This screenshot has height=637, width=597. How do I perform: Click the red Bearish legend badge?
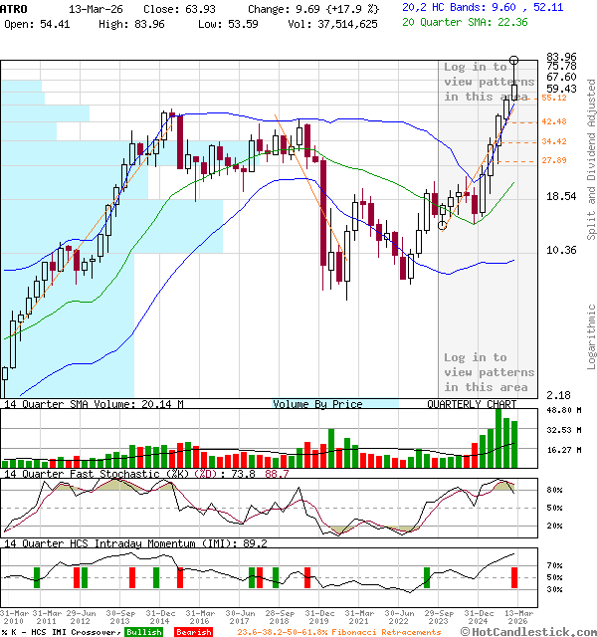pos(191,631)
